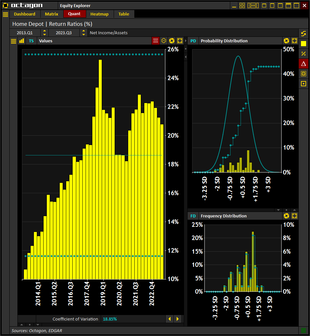The height and width of the screenshot is (336, 310).
Task: Click snapshot icon in Frequency Distribution panel
Action: pos(286,216)
